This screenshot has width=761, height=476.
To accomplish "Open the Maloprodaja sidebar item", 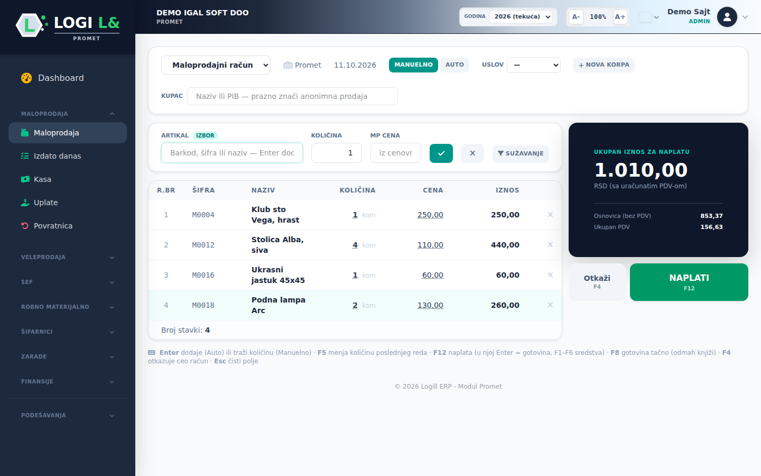I will (68, 133).
